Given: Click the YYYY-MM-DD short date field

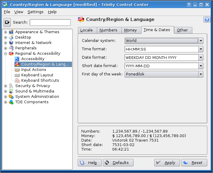Looking at the screenshot, I should (x=161, y=66).
